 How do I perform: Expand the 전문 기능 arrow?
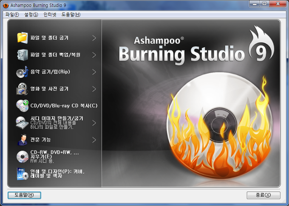[94, 140]
